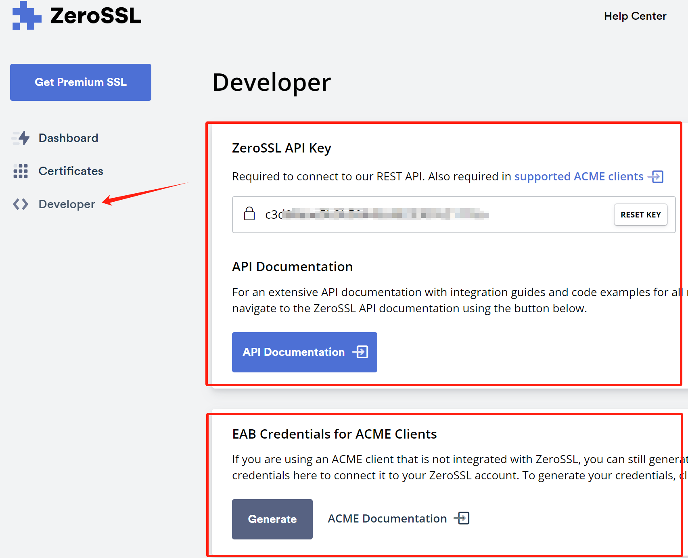Go to the Dashboard menu item
Image resolution: width=688 pixels, height=558 pixels.
(68, 138)
